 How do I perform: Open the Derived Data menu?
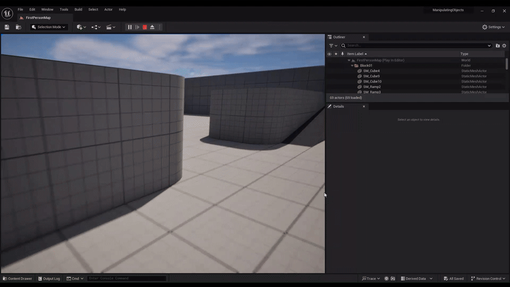tap(416, 278)
